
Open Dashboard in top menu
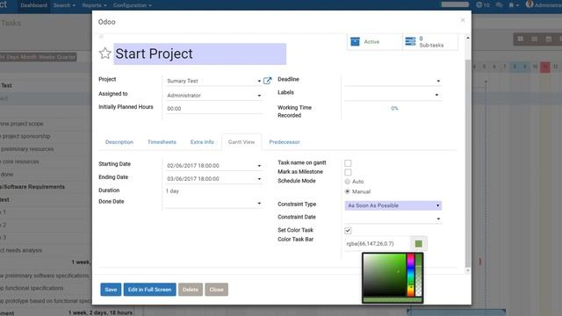(33, 5)
